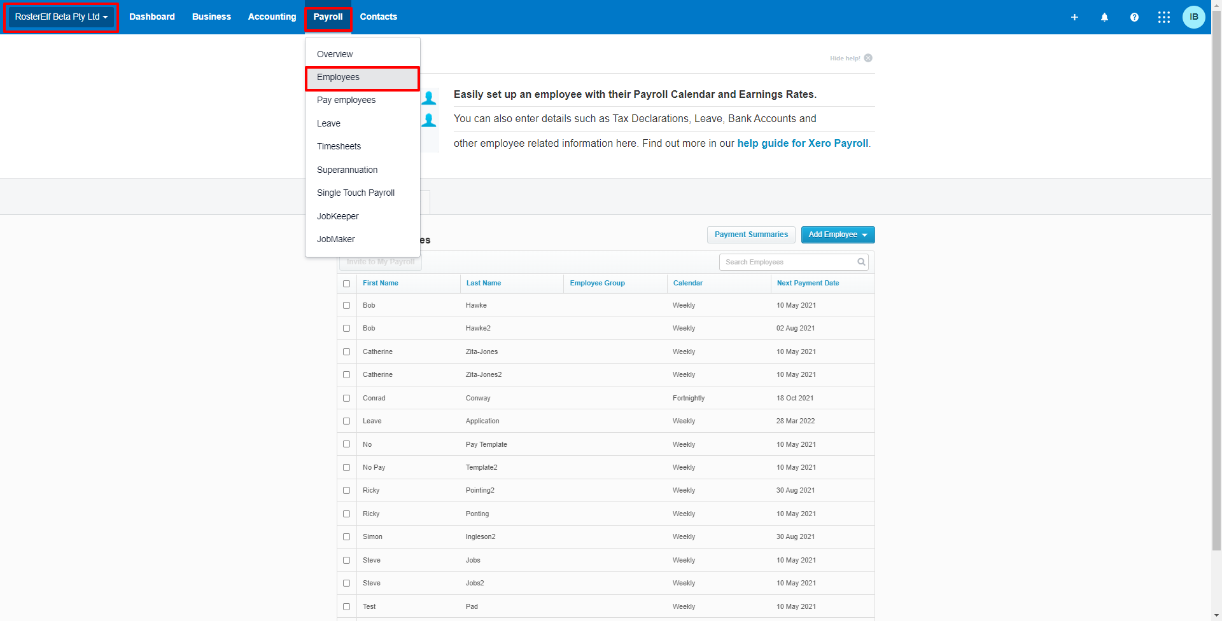Tick the checkbox for Conrad Conway
1222x621 pixels.
tap(346, 398)
